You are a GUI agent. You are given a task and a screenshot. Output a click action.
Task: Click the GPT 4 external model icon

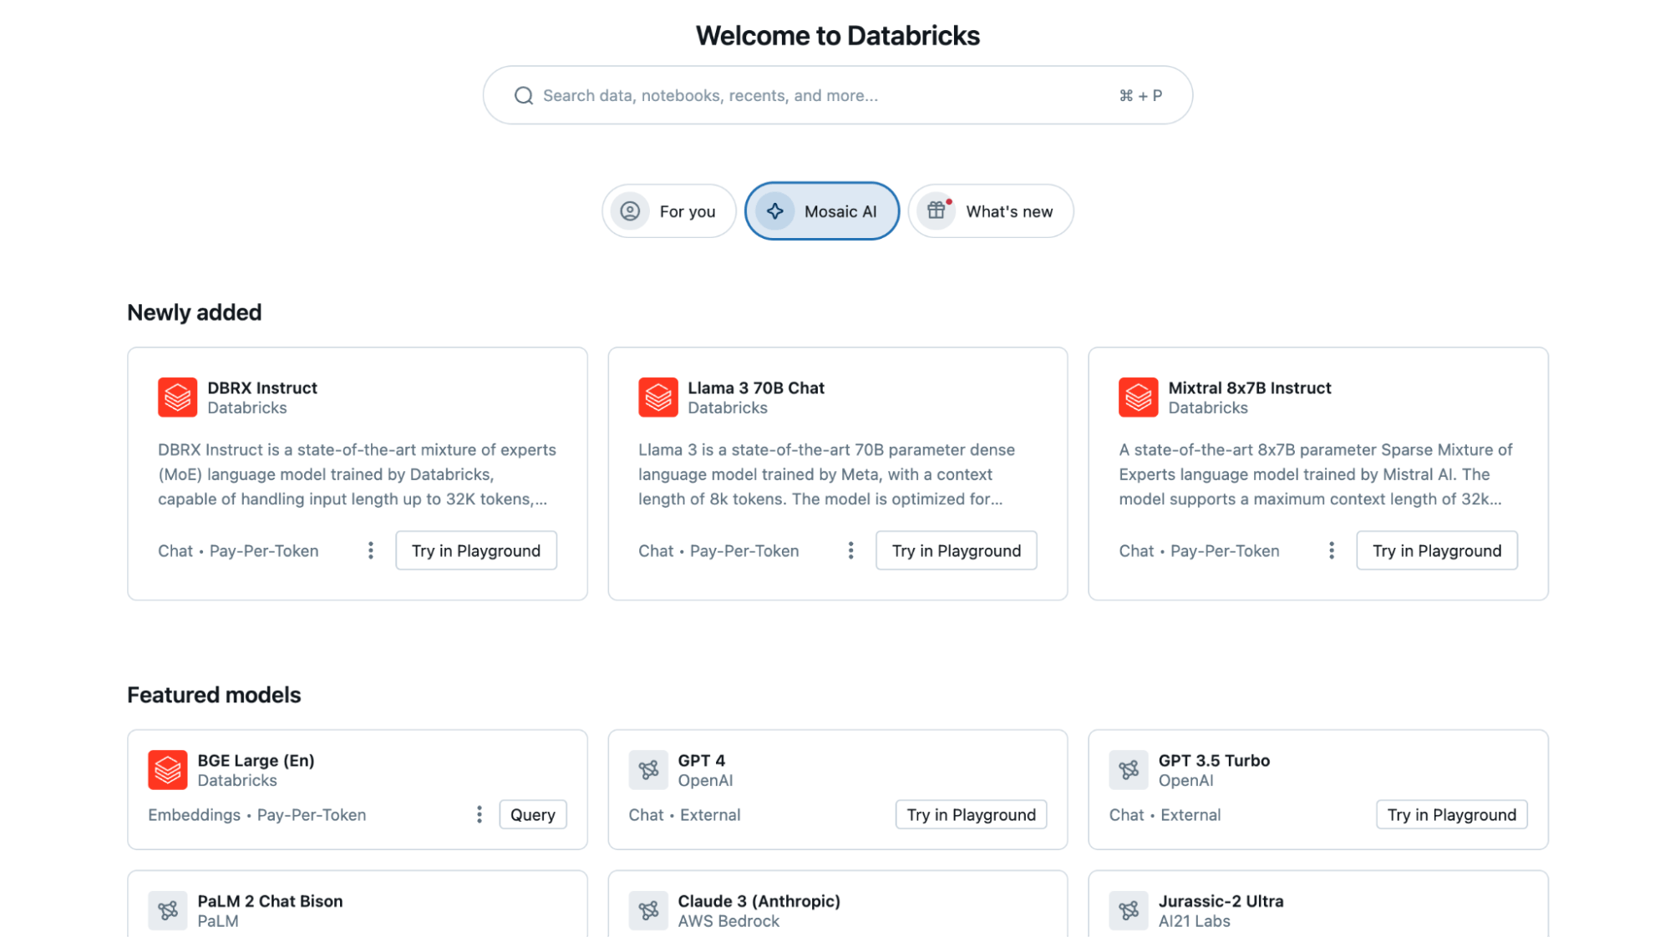648,770
